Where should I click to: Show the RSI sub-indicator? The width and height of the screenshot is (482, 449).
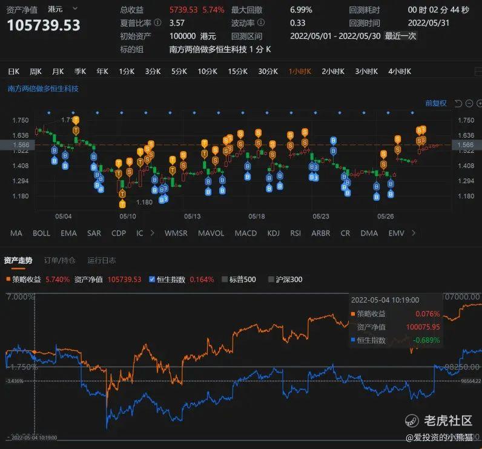click(295, 233)
